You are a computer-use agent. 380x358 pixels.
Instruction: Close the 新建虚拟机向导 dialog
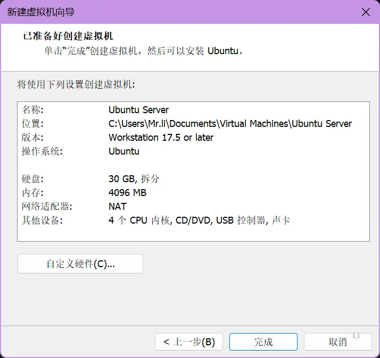pyautogui.click(x=366, y=12)
